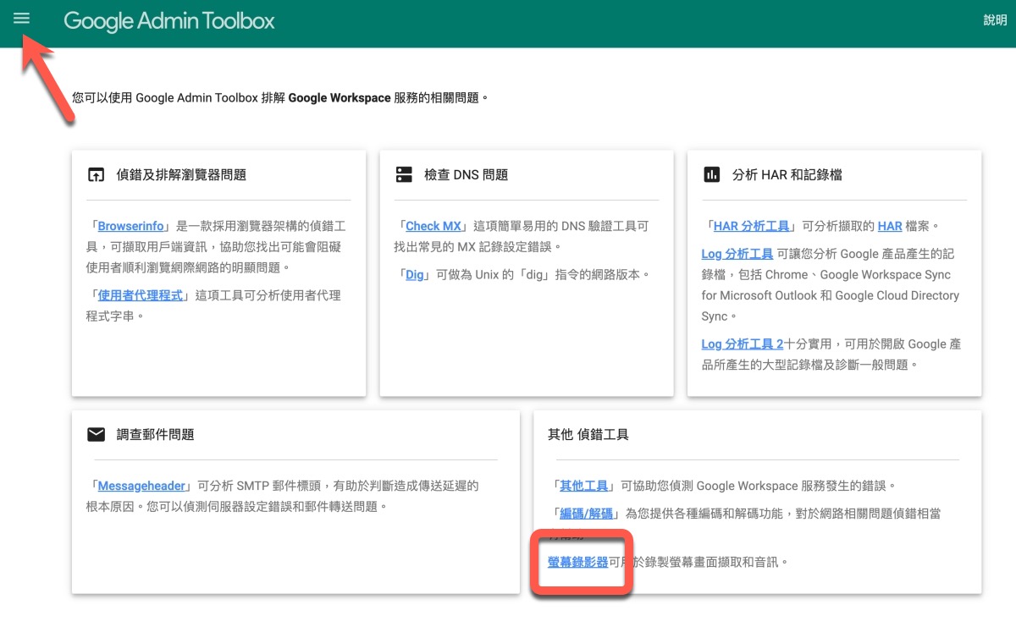Click the HAR file info link
The image size is (1016, 627).
coord(890,226)
